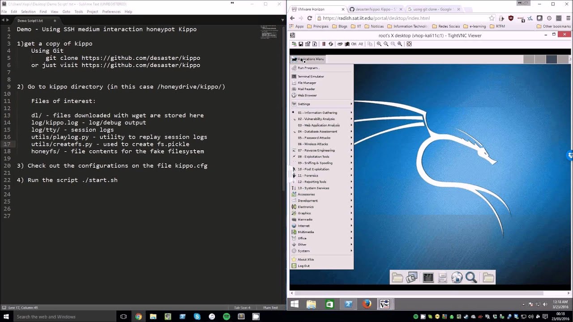
Task: Click the TightVNC refresh screen icon
Action: (331, 44)
